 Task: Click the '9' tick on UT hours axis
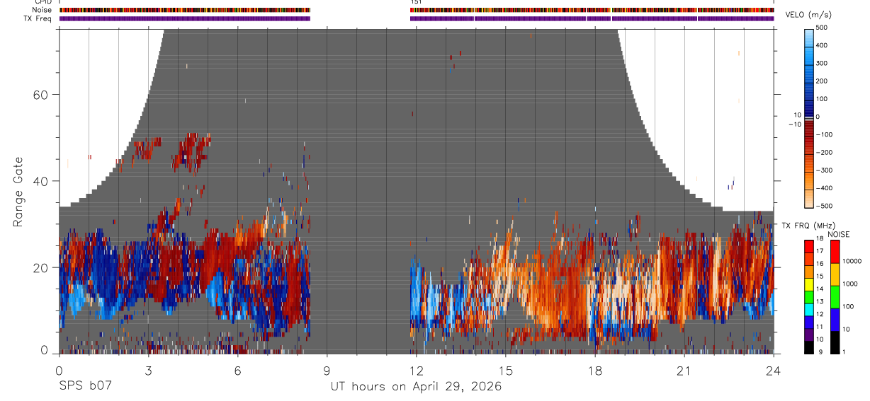click(x=327, y=371)
